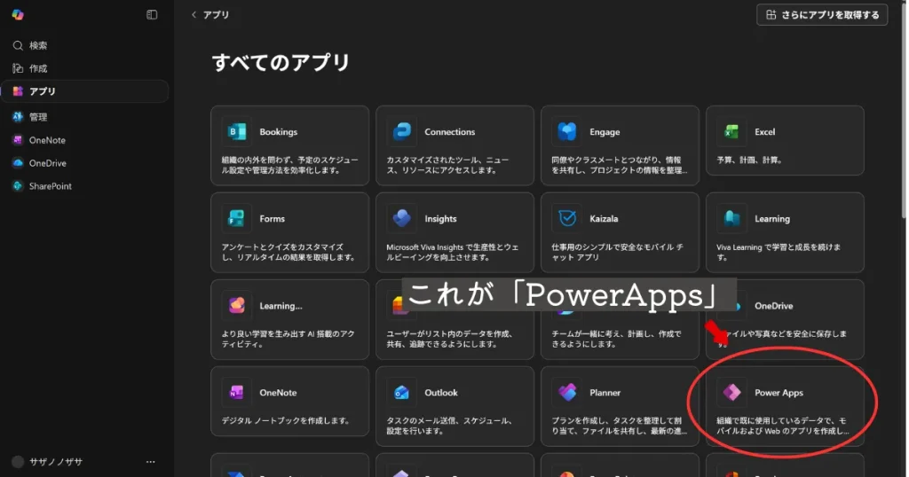Open 作成 in the left sidebar

(x=37, y=68)
